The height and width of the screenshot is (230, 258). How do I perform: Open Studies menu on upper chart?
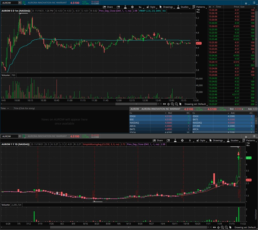point(183,7)
